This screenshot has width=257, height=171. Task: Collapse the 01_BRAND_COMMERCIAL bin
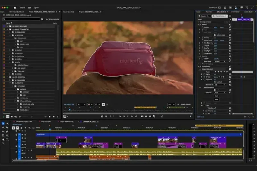pyautogui.click(x=7, y=29)
